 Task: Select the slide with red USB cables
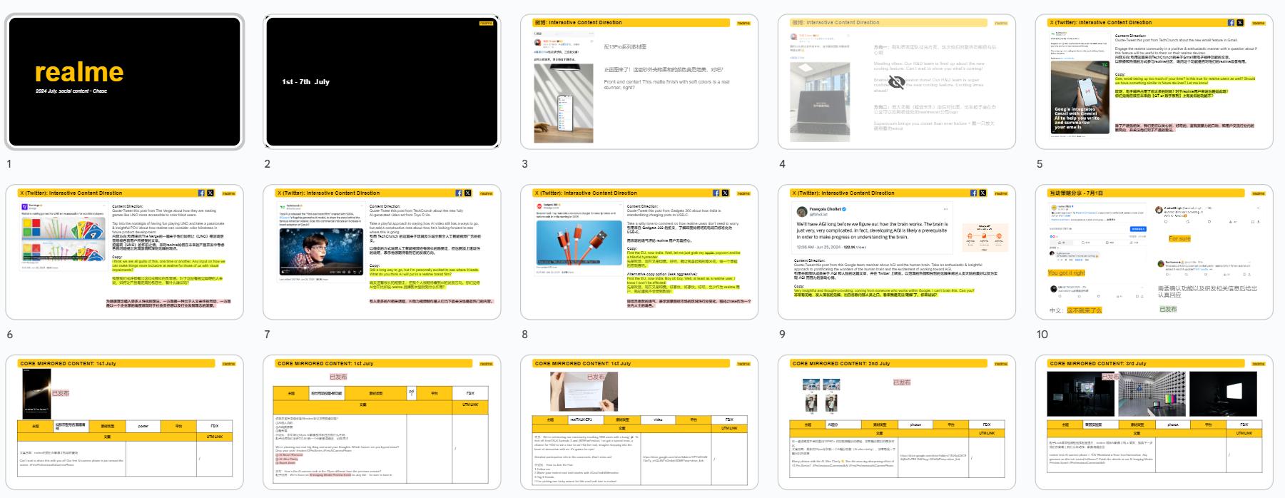(639, 253)
